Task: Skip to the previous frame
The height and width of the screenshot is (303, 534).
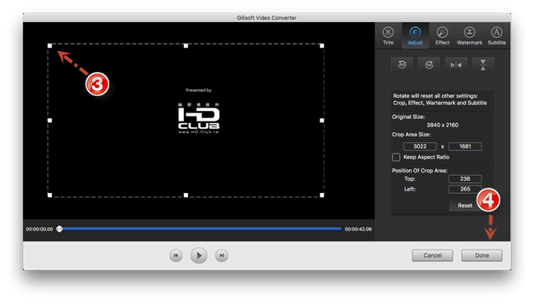Action: coord(176,255)
